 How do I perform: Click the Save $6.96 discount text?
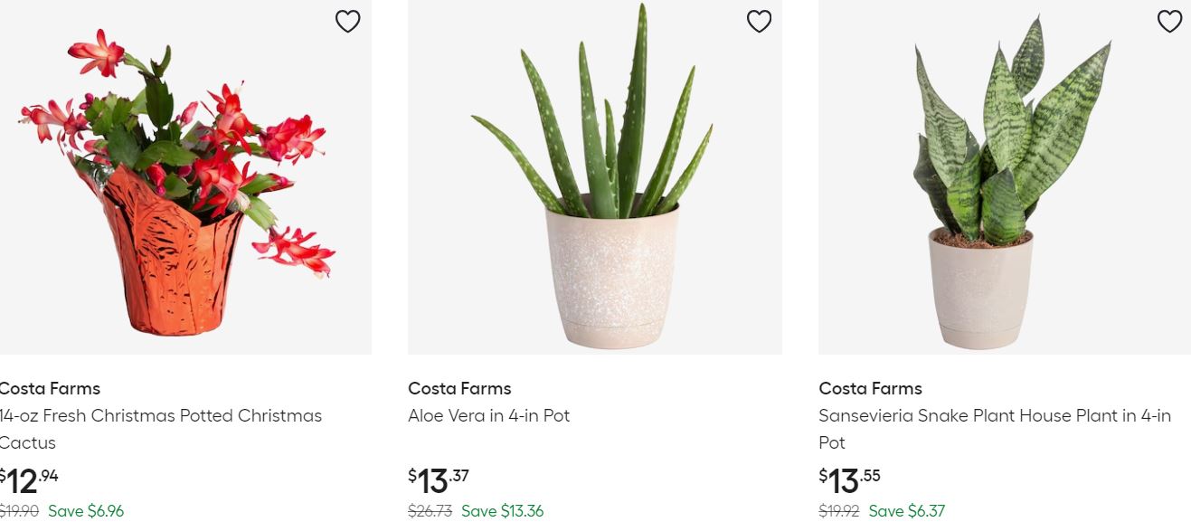click(x=86, y=511)
